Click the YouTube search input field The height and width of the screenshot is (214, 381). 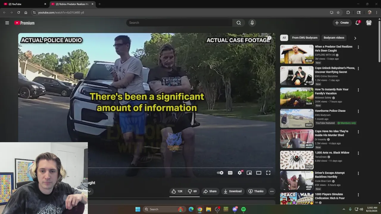point(179,23)
